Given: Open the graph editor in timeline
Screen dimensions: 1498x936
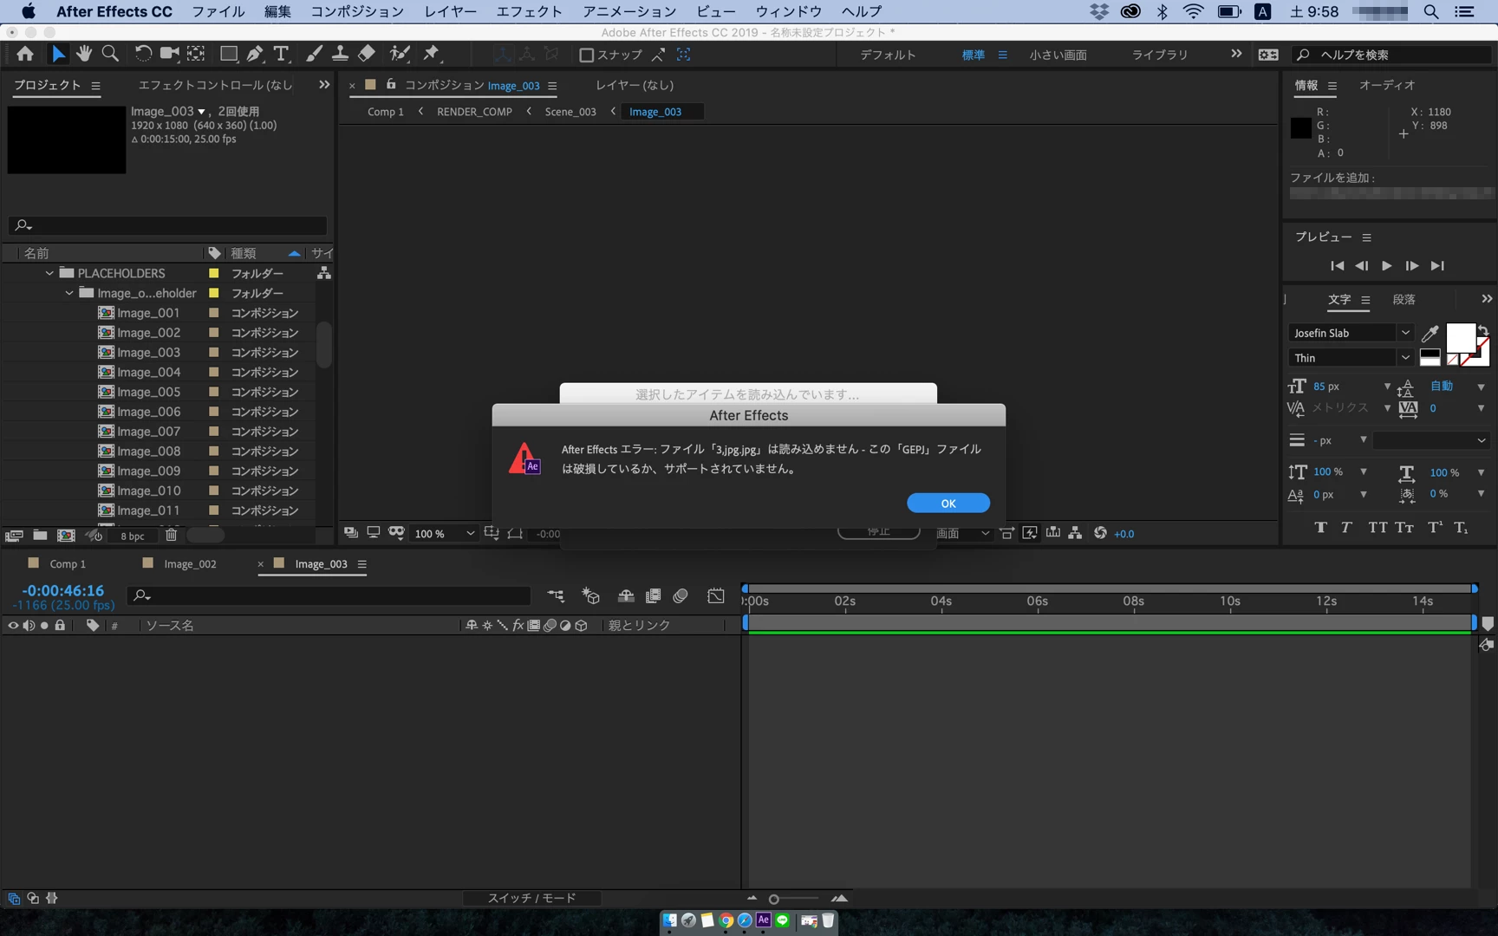Looking at the screenshot, I should tap(716, 595).
